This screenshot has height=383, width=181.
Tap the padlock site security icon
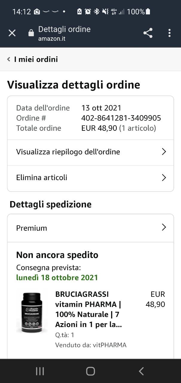click(31, 33)
